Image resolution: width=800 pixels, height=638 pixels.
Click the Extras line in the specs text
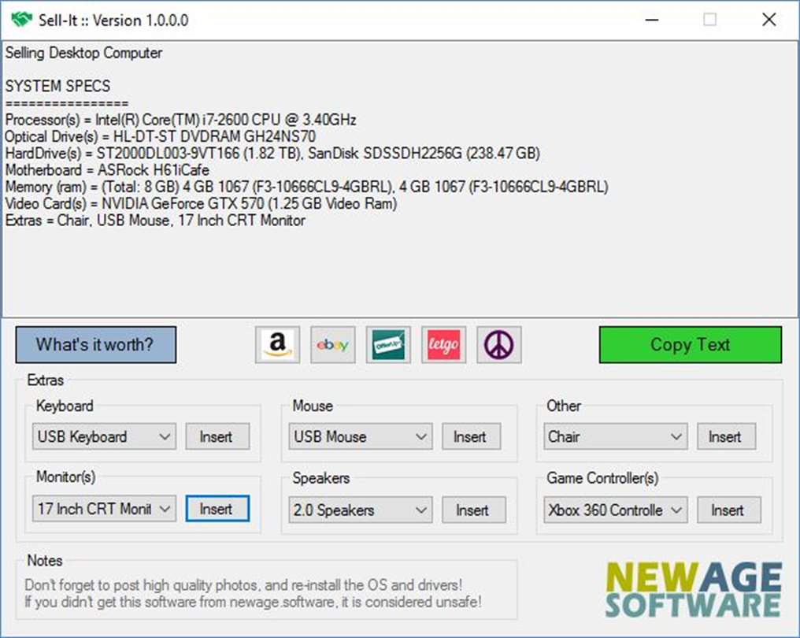click(x=155, y=221)
